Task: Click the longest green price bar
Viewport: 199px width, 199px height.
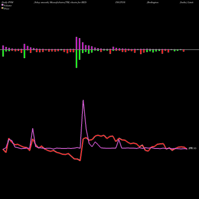Action: pyautogui.click(x=76, y=59)
